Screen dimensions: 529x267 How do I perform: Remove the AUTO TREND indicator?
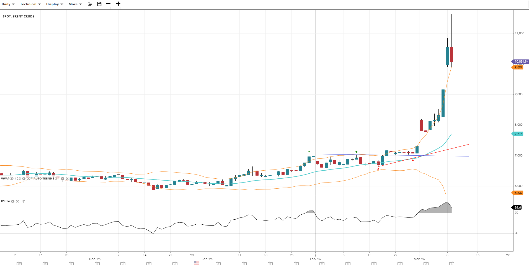click(67, 179)
